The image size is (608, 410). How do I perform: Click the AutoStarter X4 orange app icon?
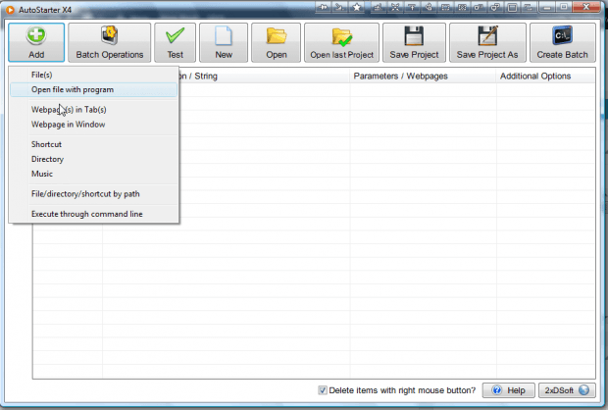(x=10, y=10)
